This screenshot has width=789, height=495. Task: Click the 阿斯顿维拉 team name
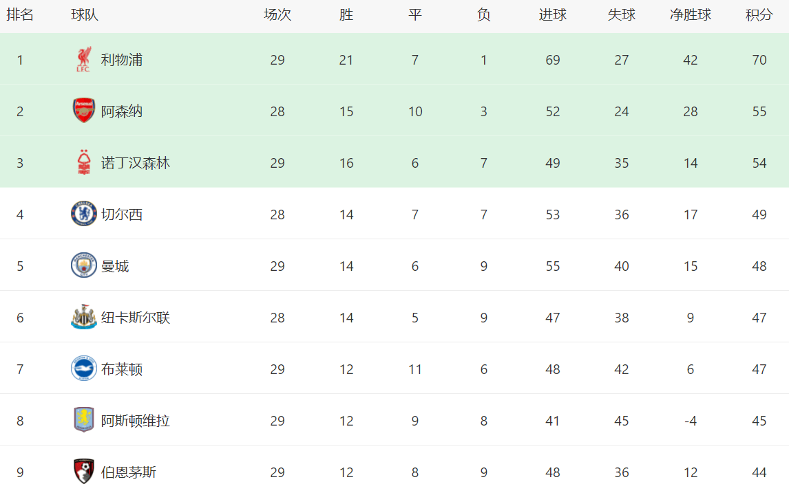[x=136, y=421]
